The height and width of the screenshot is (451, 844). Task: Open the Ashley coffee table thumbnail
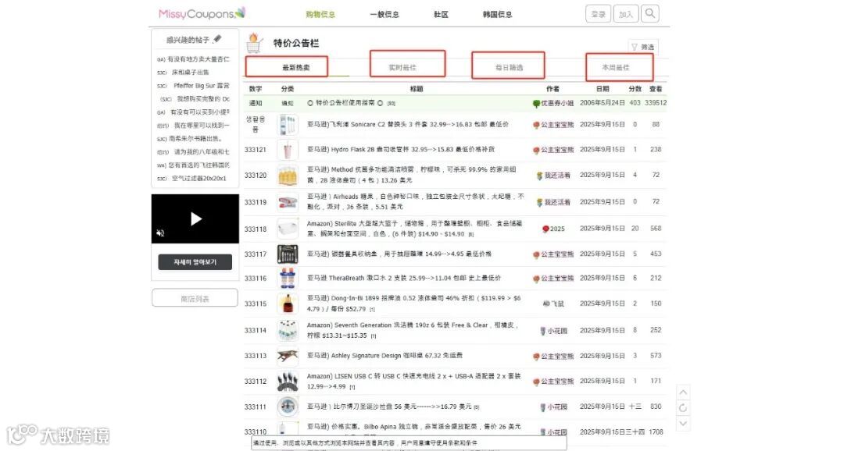click(288, 356)
